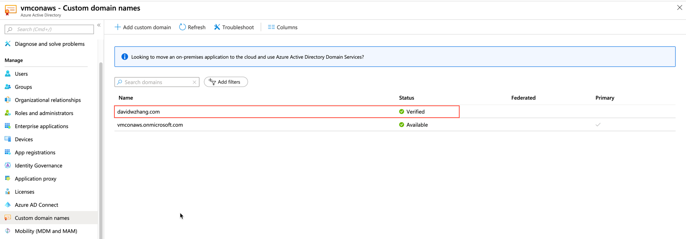The image size is (686, 239).
Task: Select the Devices icon in sidebar
Action: click(x=8, y=139)
